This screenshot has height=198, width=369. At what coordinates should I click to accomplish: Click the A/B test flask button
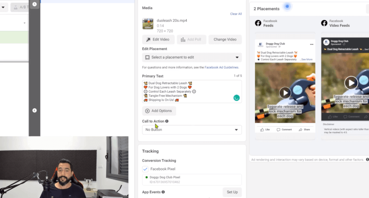click(20, 7)
